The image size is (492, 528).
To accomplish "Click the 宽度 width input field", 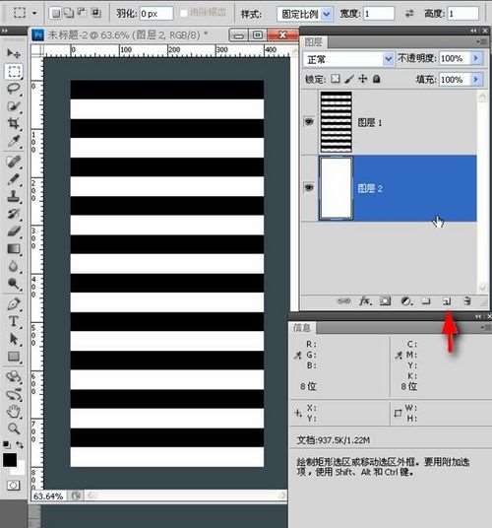I will pyautogui.click(x=379, y=14).
